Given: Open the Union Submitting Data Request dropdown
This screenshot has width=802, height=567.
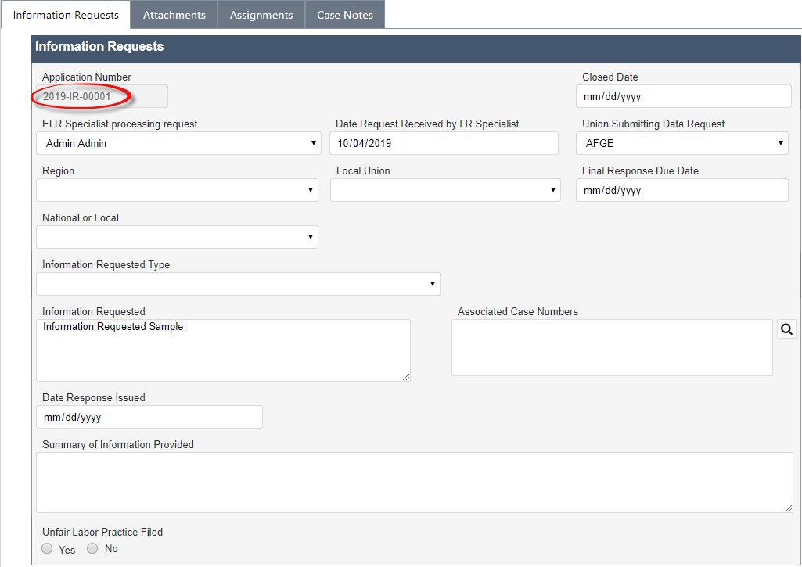Looking at the screenshot, I should pyautogui.click(x=682, y=143).
